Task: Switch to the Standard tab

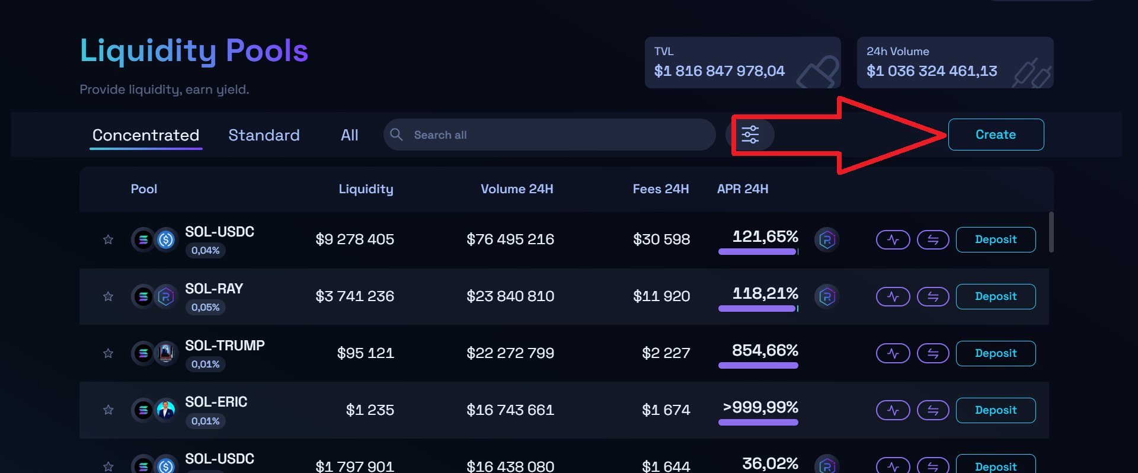Action: (264, 135)
